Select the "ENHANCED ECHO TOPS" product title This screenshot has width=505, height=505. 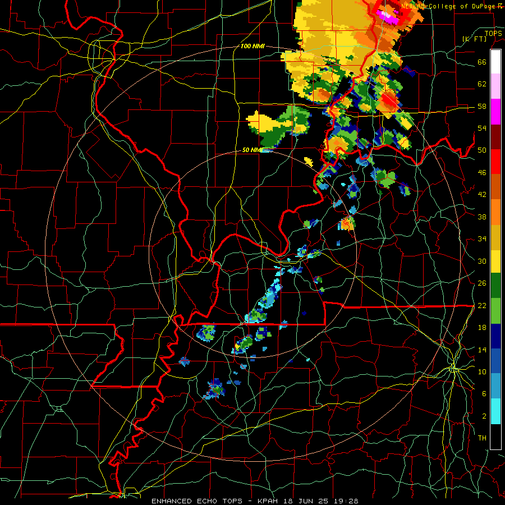tap(199, 501)
